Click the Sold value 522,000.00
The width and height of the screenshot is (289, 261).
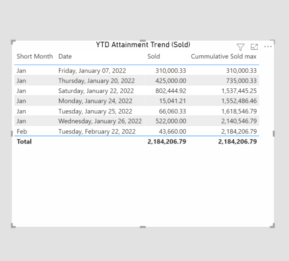171,121
